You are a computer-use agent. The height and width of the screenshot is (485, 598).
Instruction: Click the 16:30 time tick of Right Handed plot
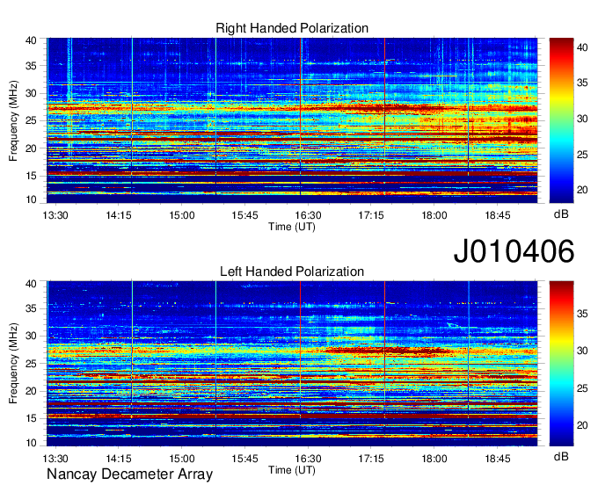[x=308, y=215]
